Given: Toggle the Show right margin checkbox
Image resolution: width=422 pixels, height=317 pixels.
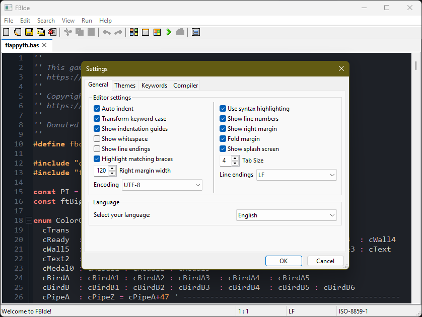Looking at the screenshot, I should point(223,129).
